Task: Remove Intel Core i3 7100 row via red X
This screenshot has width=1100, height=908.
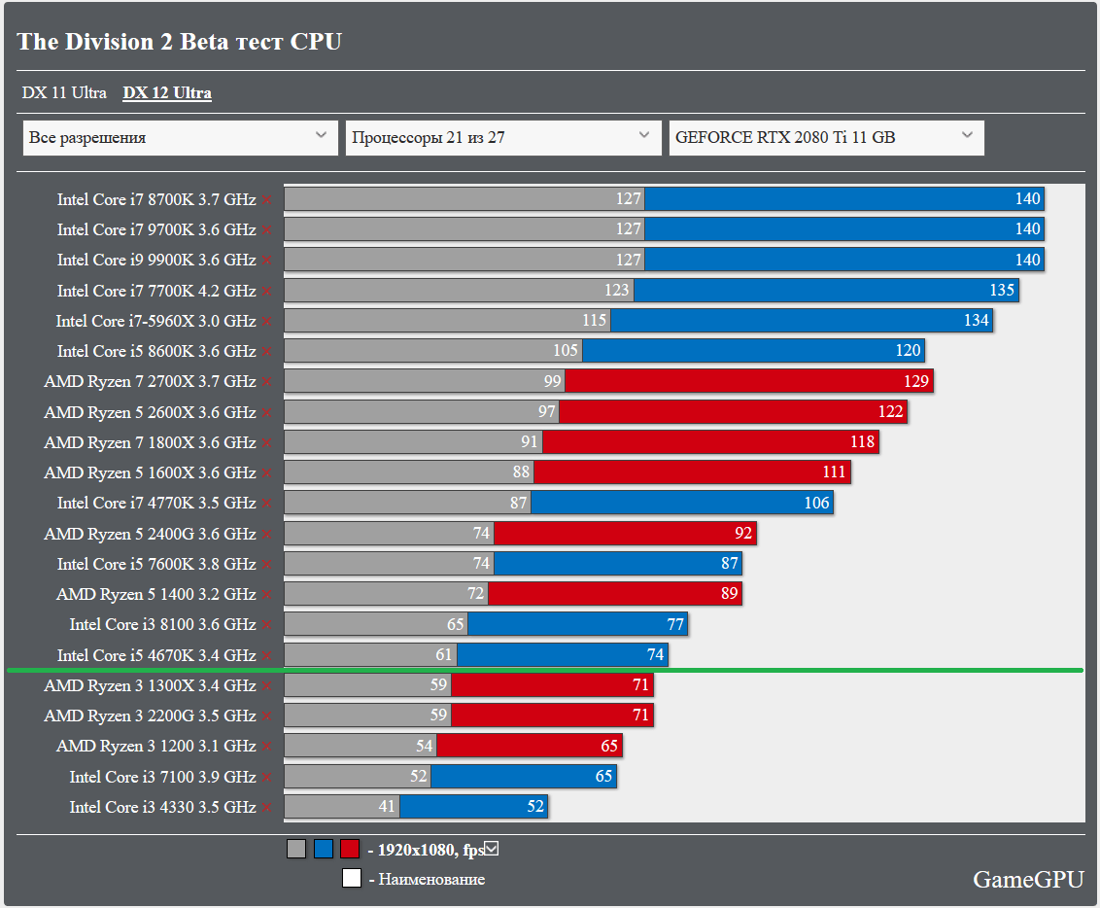Action: (x=267, y=777)
